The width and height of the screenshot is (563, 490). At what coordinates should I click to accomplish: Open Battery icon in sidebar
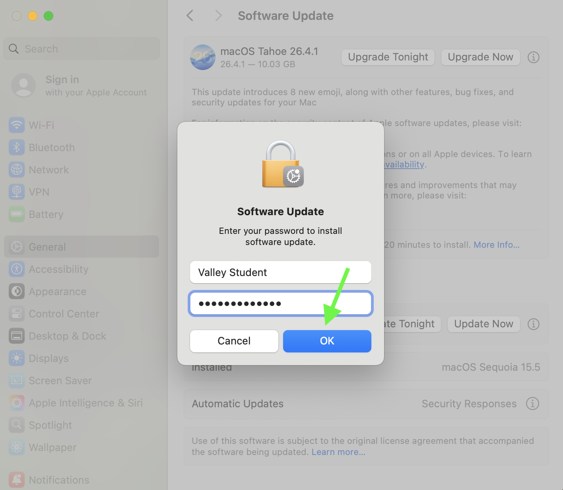click(x=17, y=214)
